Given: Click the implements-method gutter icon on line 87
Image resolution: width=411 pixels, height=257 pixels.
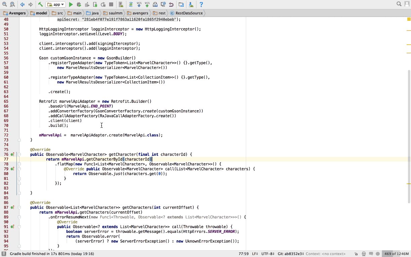Looking at the screenshot, I should [12, 208].
